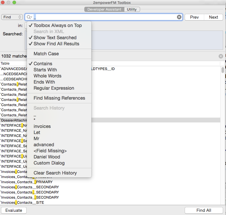
Task: Pick 'Mr' from search history
Action: 59,139
